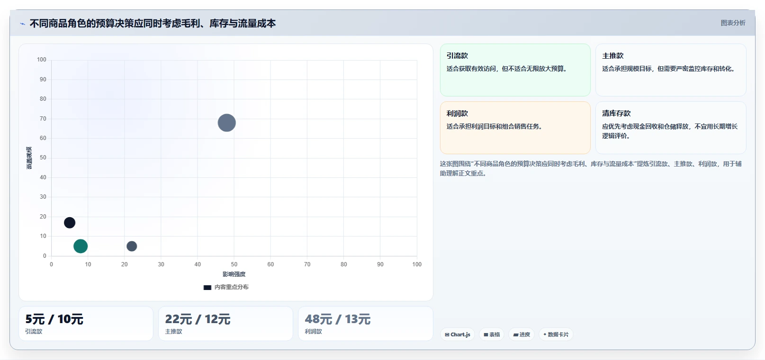The width and height of the screenshot is (765, 360).
Task: Click the small slate bubble near 22 on the chart
Action: click(x=132, y=246)
